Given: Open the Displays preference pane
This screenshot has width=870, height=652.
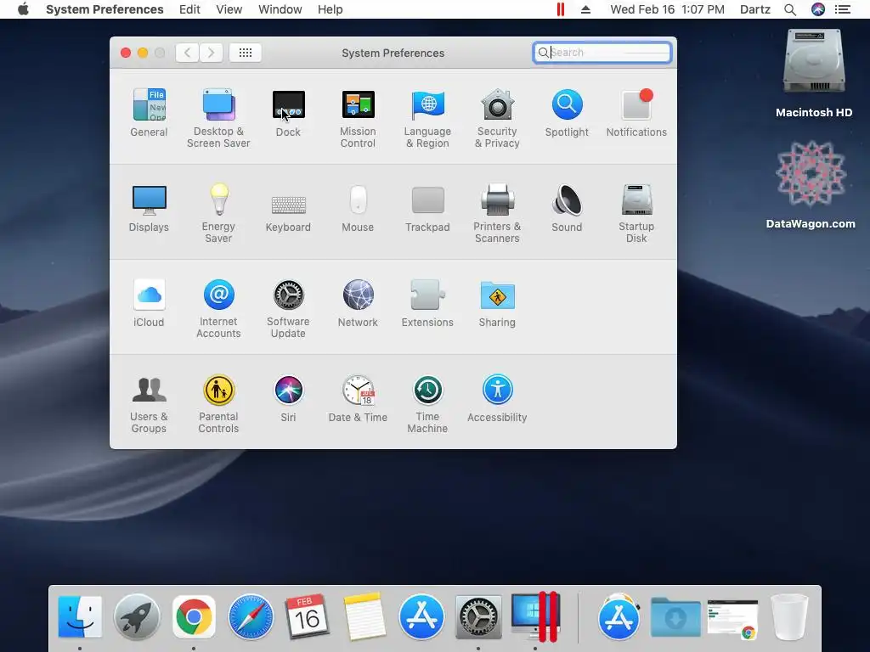Looking at the screenshot, I should coord(149,208).
